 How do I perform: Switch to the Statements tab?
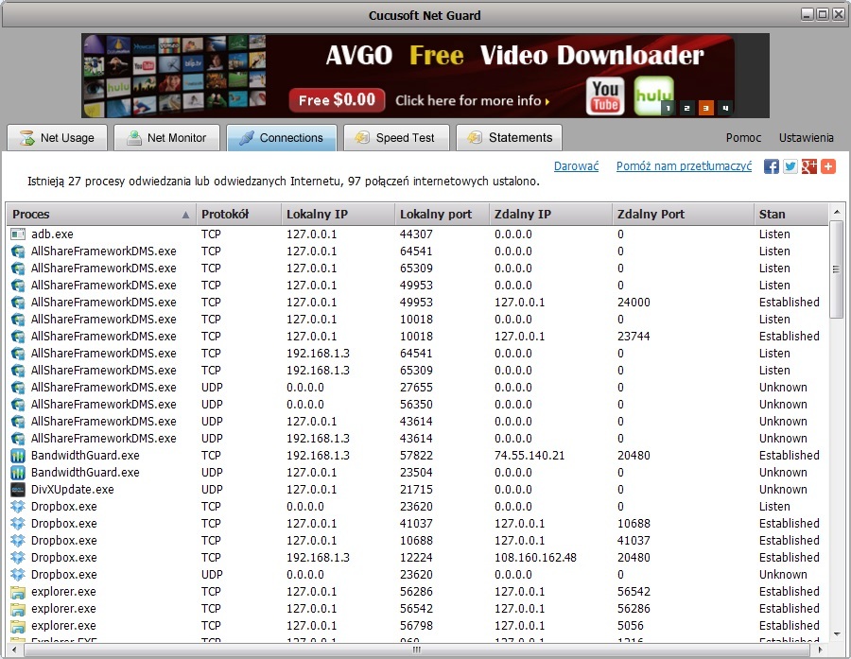(509, 137)
